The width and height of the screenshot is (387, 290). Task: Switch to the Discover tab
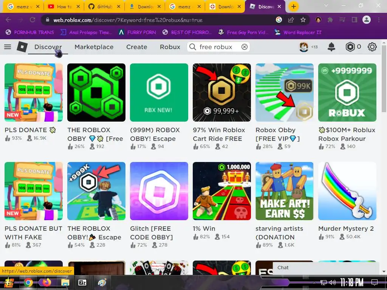[48, 47]
